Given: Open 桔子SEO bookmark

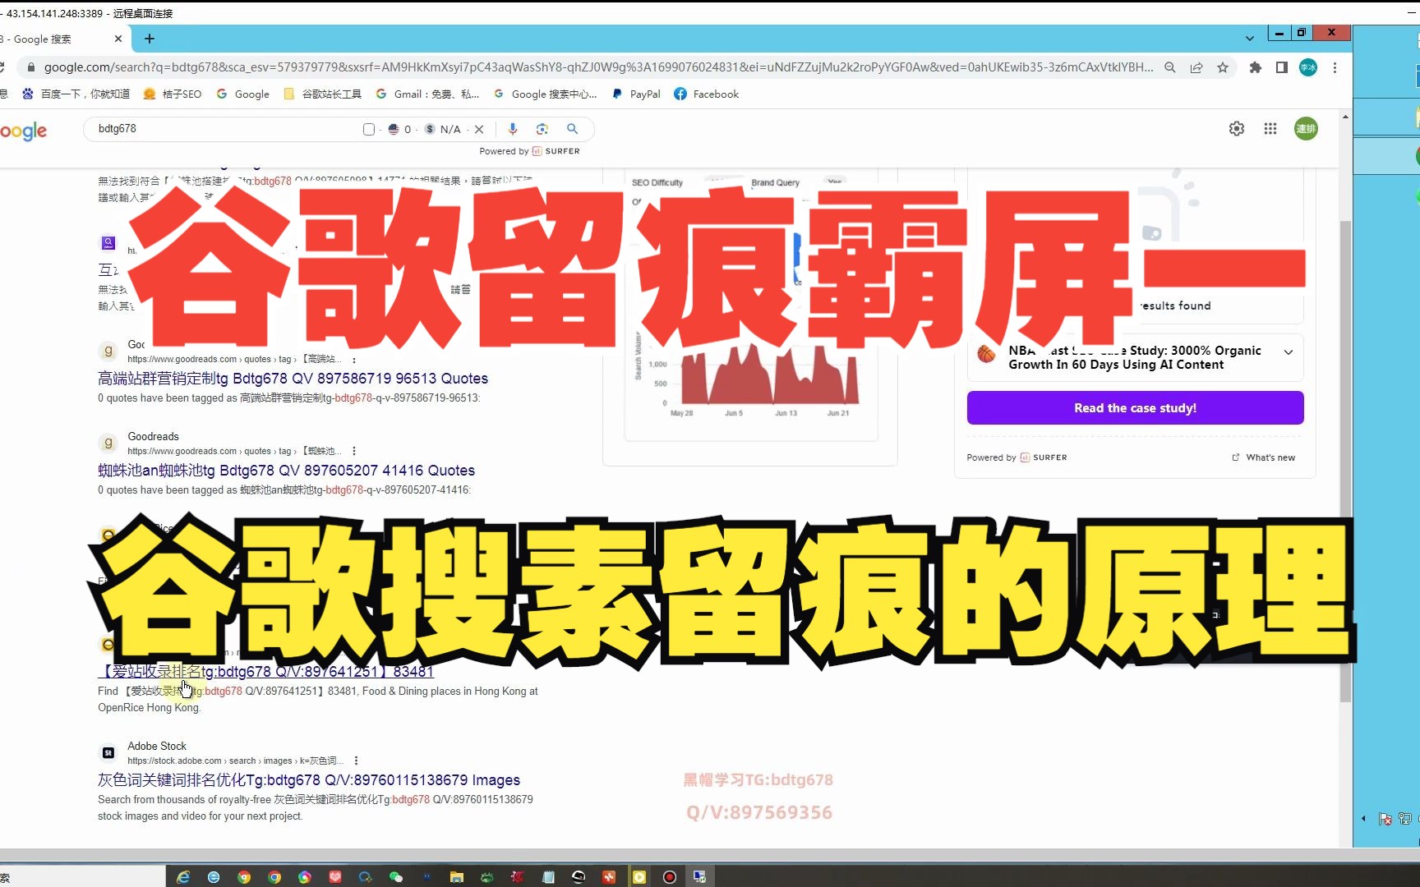Looking at the screenshot, I should pos(172,94).
